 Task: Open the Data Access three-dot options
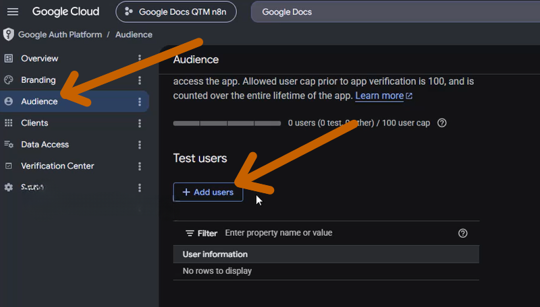(x=140, y=145)
